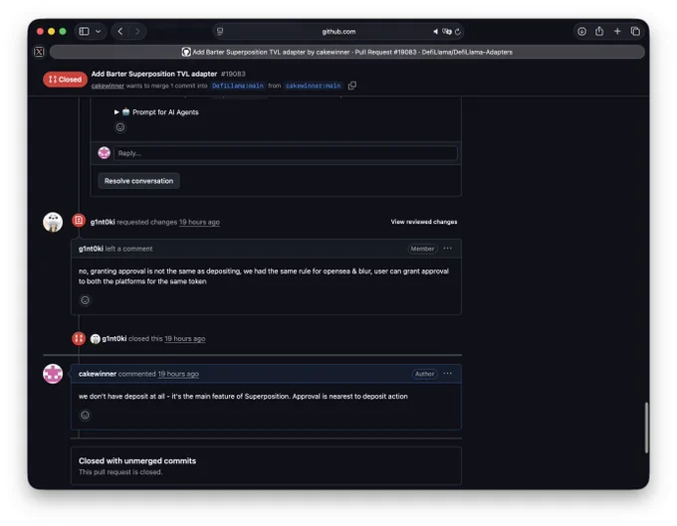Click the closed this 19 hours ago timestamp
The image size is (677, 526).
[x=185, y=338]
